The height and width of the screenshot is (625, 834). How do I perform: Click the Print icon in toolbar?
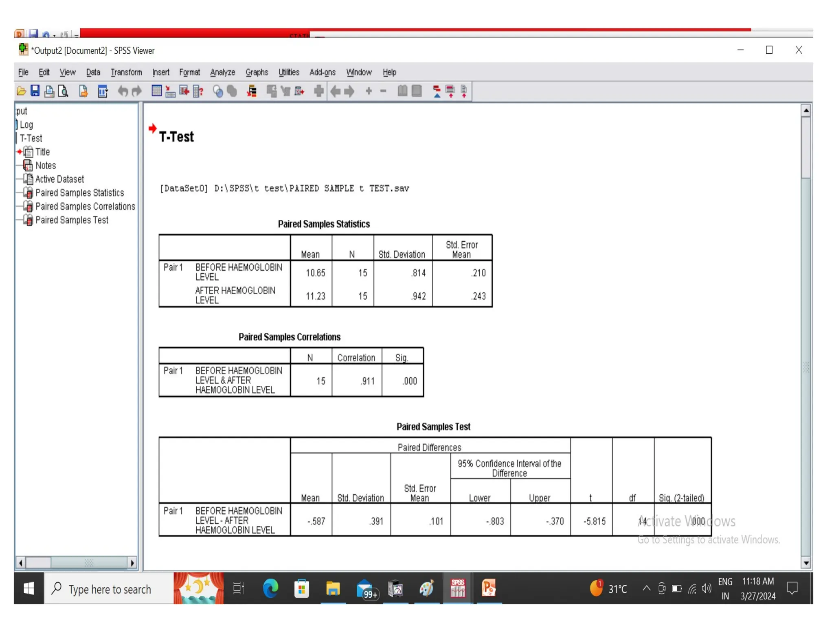coord(49,91)
